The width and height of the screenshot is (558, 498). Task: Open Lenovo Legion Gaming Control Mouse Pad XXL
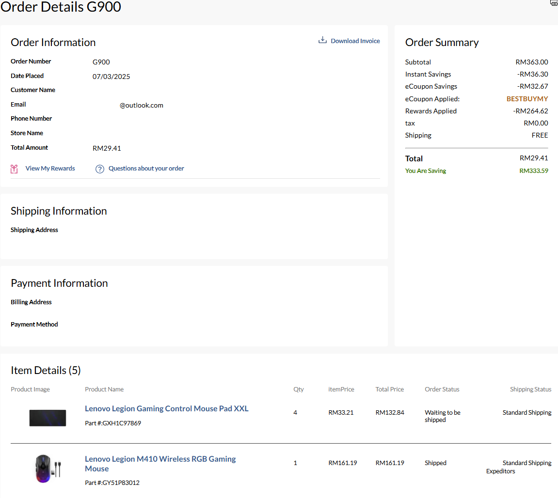(x=166, y=408)
